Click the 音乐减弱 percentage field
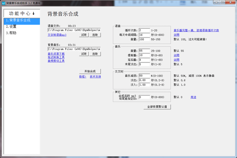 144,76
